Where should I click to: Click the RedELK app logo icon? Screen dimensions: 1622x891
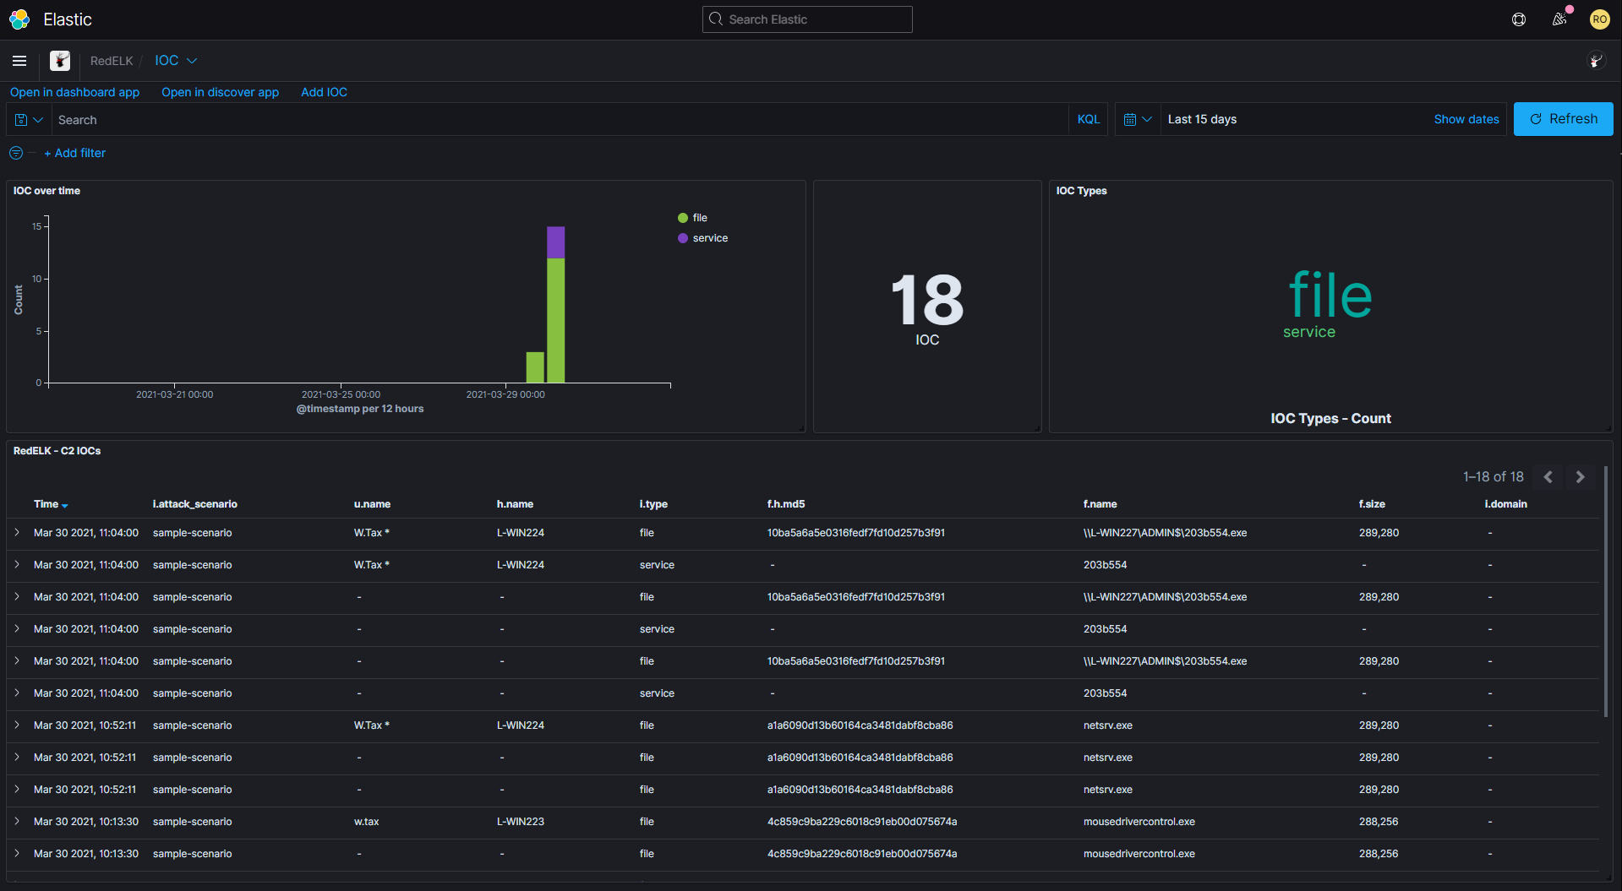point(60,61)
